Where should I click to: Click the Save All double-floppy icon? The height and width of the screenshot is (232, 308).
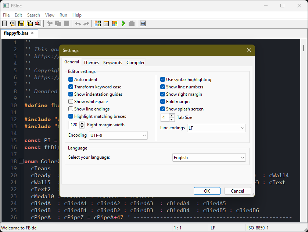(30, 24)
